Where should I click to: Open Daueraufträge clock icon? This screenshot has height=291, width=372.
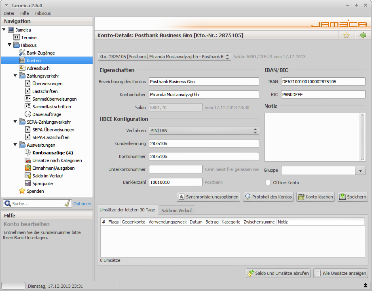pos(28,114)
